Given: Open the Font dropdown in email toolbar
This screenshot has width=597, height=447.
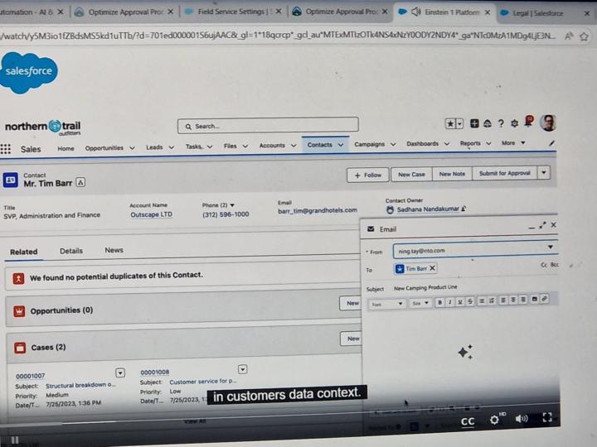Looking at the screenshot, I should (x=386, y=304).
